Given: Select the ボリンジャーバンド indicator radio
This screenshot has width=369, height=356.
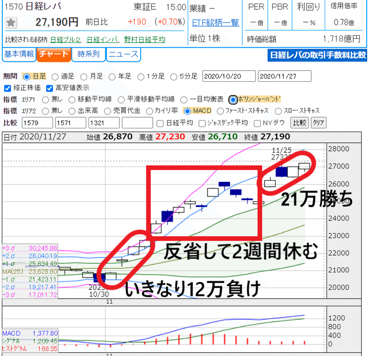Looking at the screenshot, I should 233,100.
